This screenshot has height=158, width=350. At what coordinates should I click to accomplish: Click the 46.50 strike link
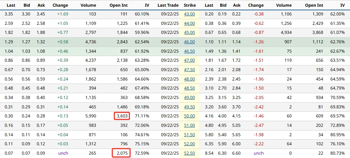coord(189,51)
